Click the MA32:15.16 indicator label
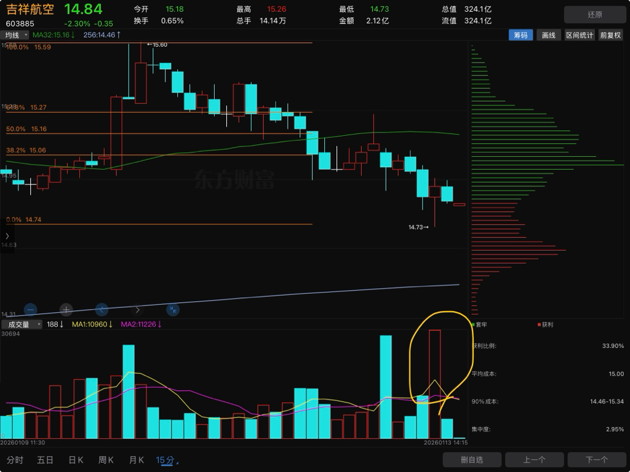630x472 pixels. tap(54, 35)
